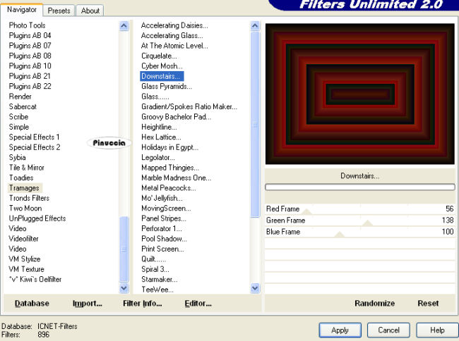Screen dimensions: 459x341
Task: Choose Holidays in Egypt... filter
Action: point(169,147)
